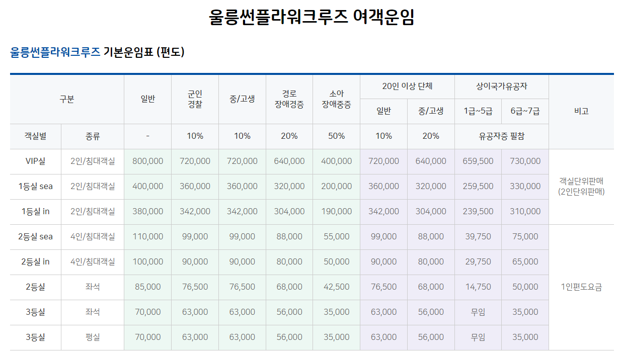The width and height of the screenshot is (619, 355).
Task: Click the 유공자증 필참 cell
Action: pos(502,136)
